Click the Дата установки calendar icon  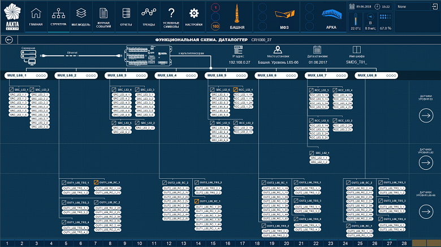pos(317,50)
